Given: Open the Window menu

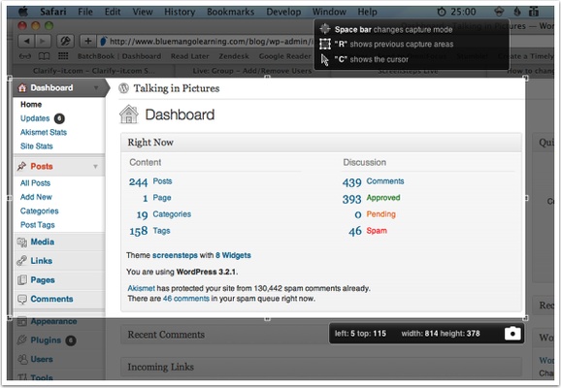Looking at the screenshot, I should tap(329, 12).
